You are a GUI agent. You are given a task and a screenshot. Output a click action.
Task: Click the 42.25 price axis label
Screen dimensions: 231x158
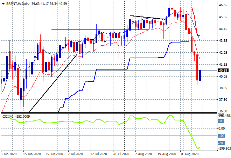(x=223, y=52)
